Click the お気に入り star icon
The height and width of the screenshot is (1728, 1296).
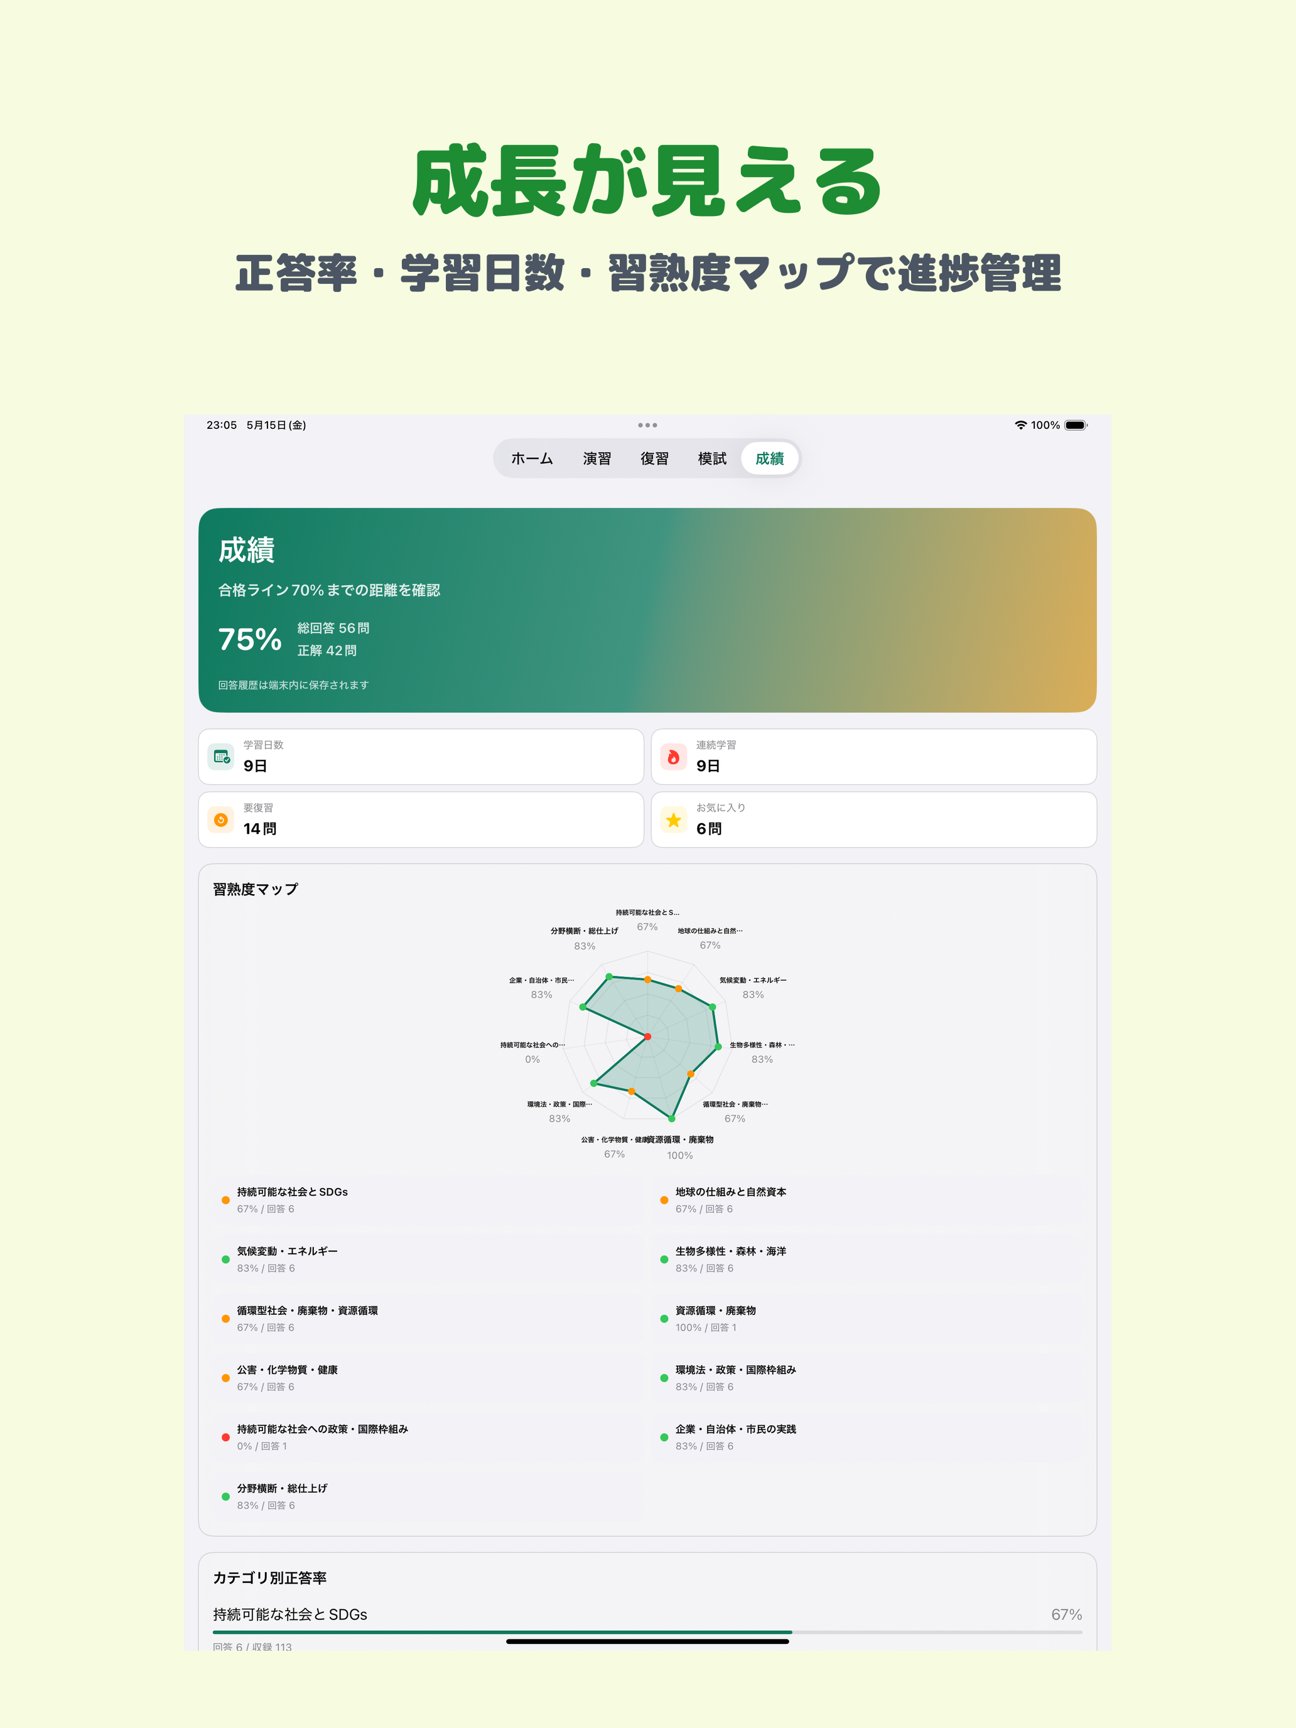673,819
